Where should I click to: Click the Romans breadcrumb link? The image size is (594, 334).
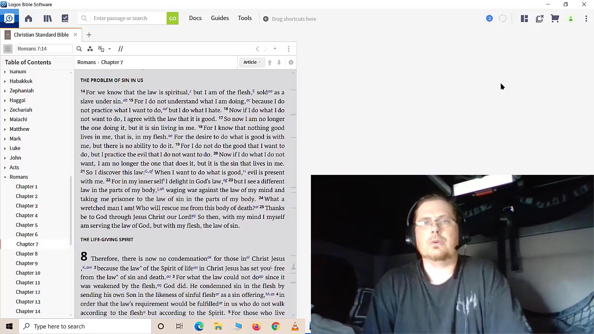[86, 62]
